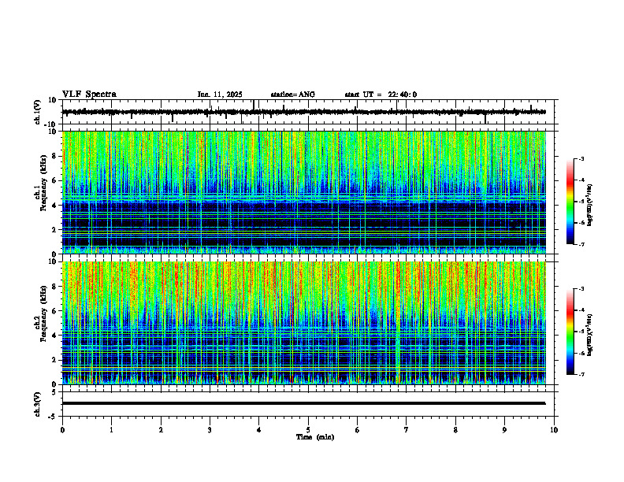Select the ch.1 colorbar log(PSD) label
The height and width of the screenshot is (482, 624).
pos(590,206)
